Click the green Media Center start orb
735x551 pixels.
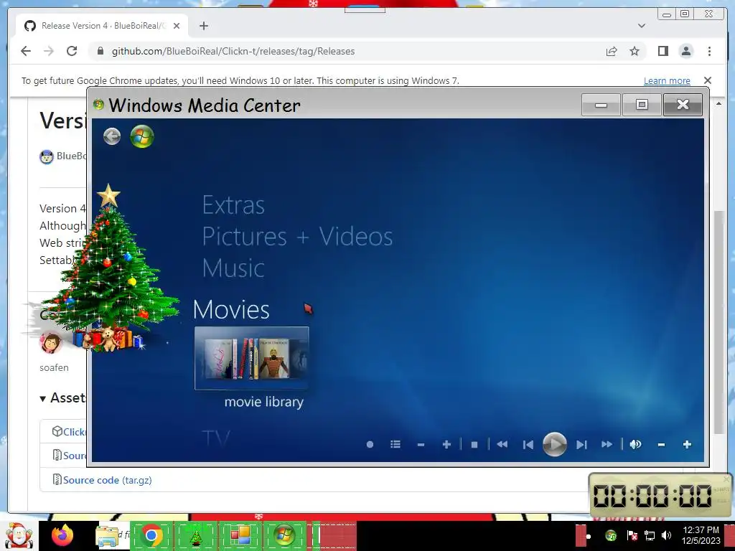tap(141, 137)
